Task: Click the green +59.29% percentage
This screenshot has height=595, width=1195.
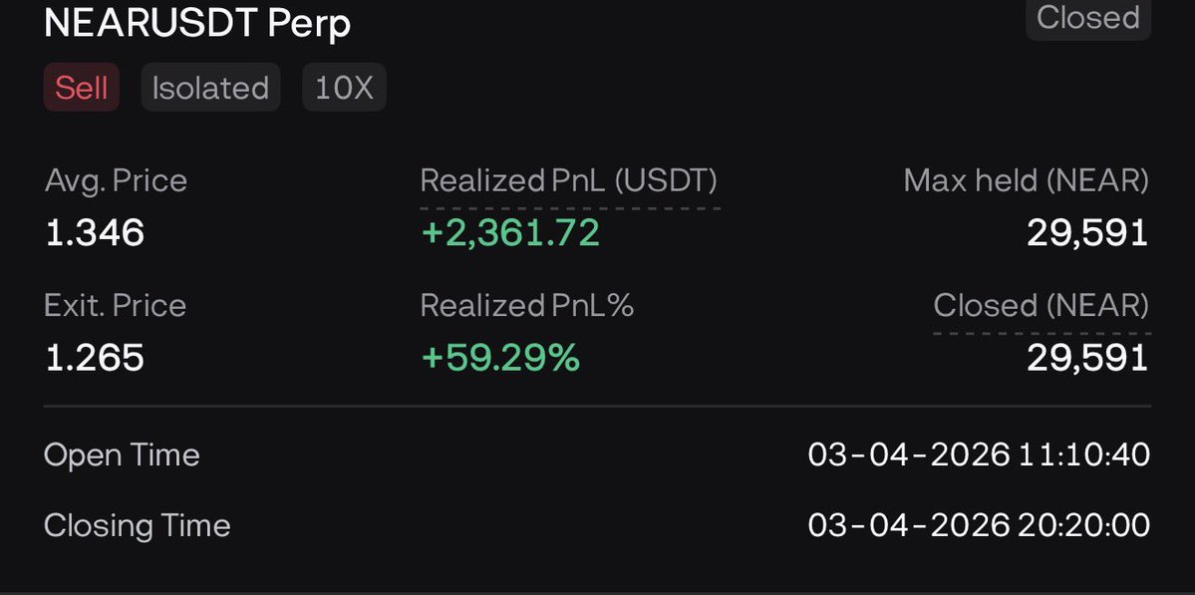Action: click(x=500, y=357)
